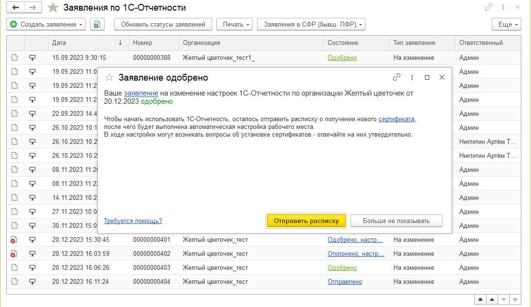The width and height of the screenshot is (531, 307).
Task: Click link icon in main title bar
Action: (488, 8)
